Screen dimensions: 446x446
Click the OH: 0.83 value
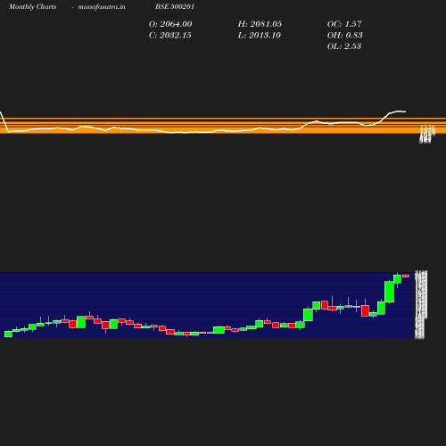click(344, 35)
